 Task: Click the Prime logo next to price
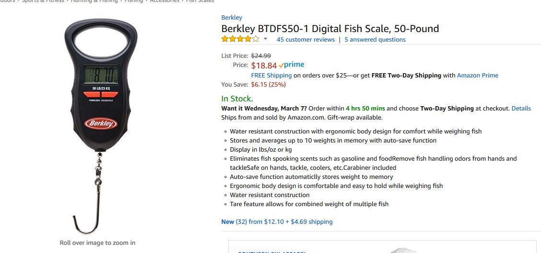291,65
